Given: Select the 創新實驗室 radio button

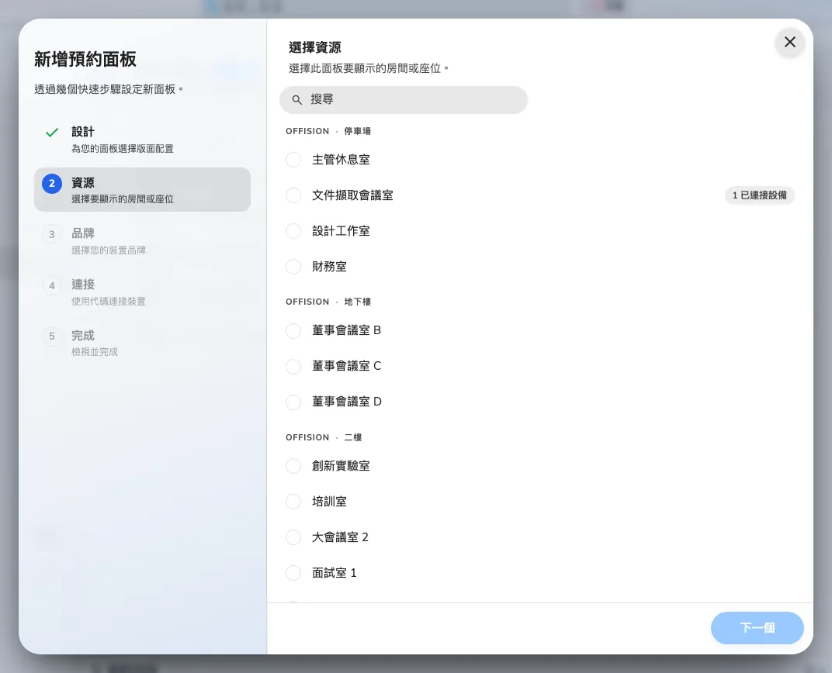Looking at the screenshot, I should [293, 466].
